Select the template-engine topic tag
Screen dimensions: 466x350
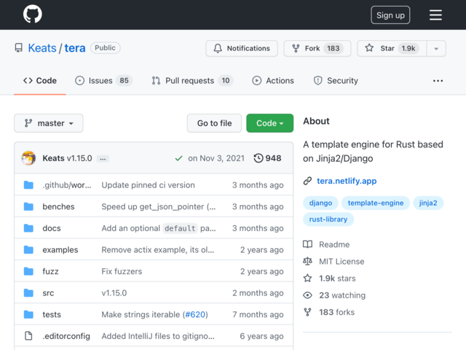click(376, 203)
